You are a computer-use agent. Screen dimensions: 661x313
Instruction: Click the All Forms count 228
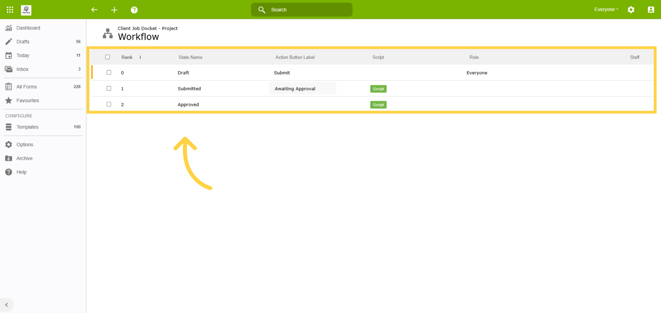click(77, 87)
